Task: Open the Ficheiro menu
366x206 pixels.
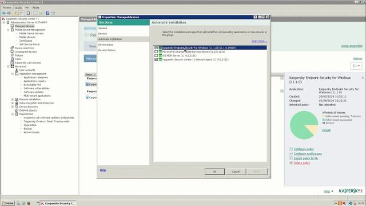Action: [x=7, y=7]
